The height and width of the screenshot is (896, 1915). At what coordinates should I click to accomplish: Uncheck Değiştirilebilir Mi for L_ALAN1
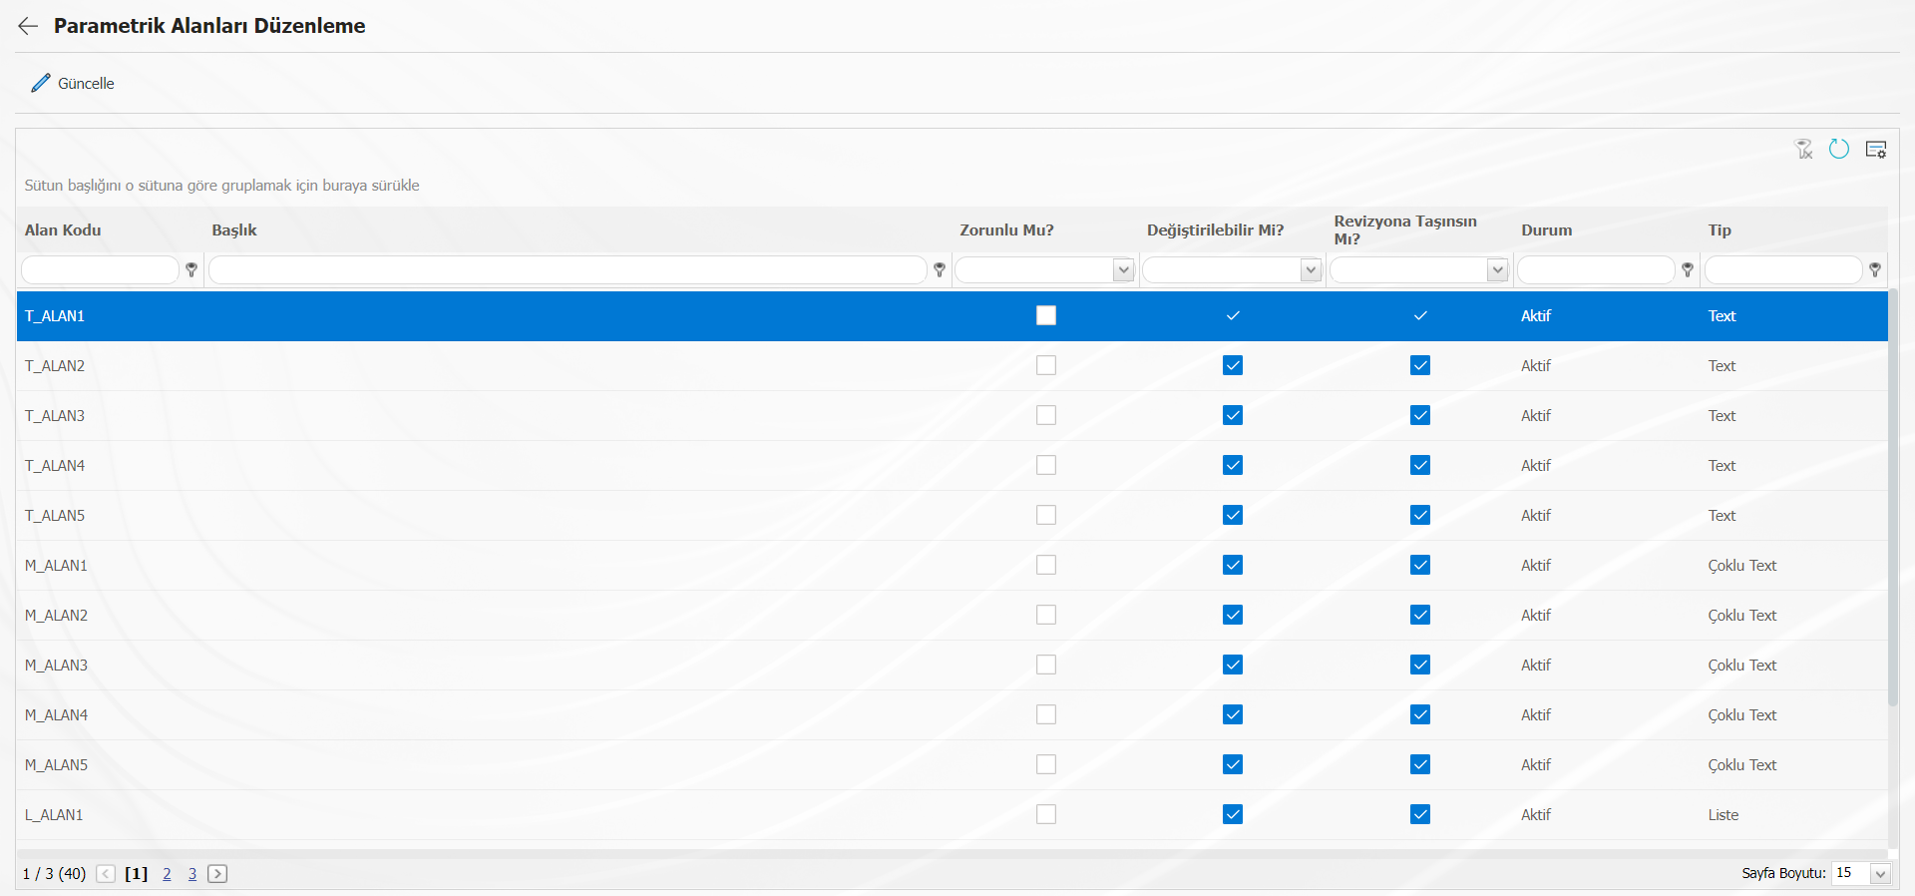pyautogui.click(x=1233, y=814)
